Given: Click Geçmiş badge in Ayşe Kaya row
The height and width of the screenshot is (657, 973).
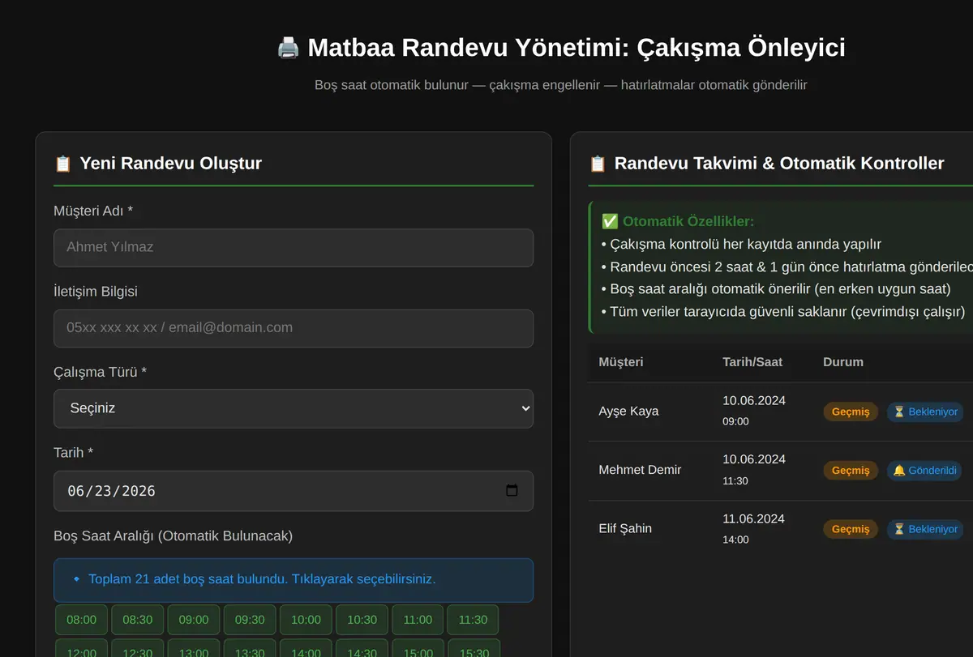Looking at the screenshot, I should click(x=851, y=412).
